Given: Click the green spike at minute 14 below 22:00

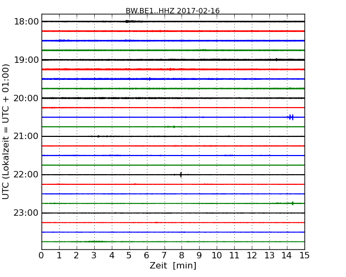Looking at the screenshot, I should pos(293,203).
